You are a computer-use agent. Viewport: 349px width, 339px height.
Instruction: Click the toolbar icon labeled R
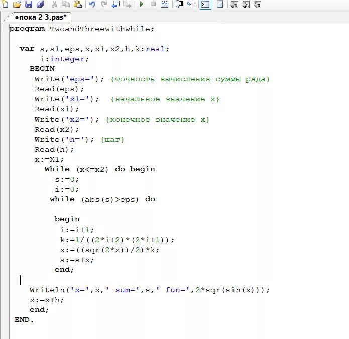point(258,4)
